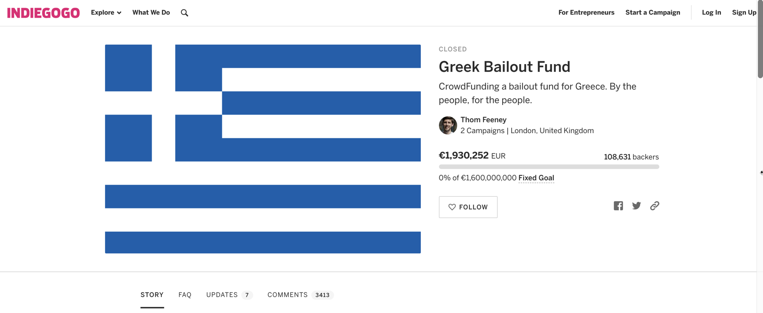Share campaign on Facebook icon

(x=618, y=206)
